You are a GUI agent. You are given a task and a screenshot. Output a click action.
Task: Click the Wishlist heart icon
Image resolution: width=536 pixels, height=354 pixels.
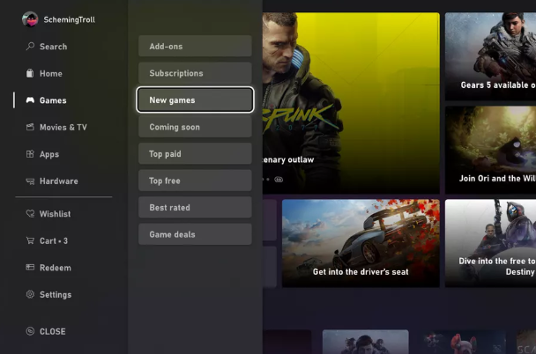pos(30,214)
